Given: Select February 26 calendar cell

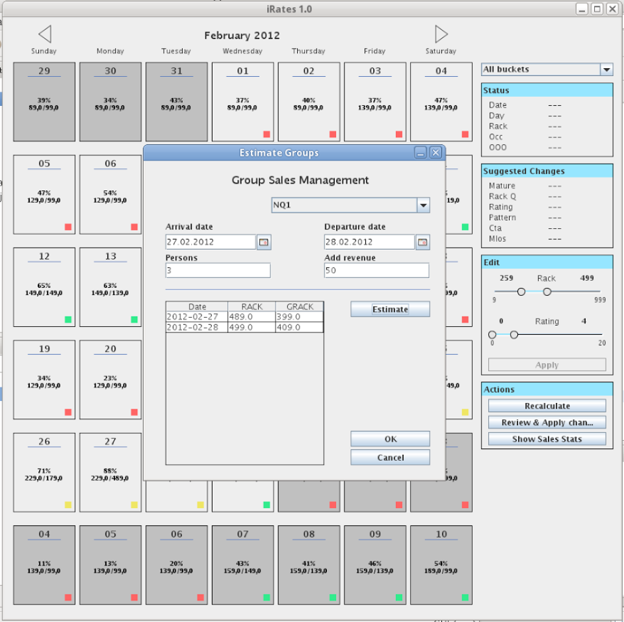Looking at the screenshot, I should (44, 473).
